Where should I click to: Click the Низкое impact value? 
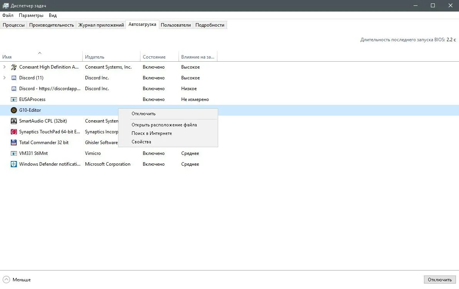(189, 89)
